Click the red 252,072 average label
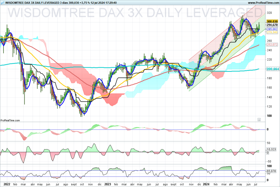Image resolution: width=280 pixels, height=187 pixels. (272, 45)
